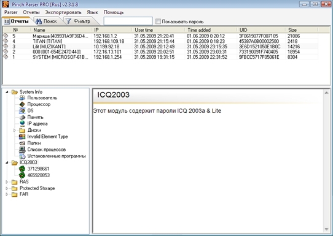Click the IP адреса globe icon
The height and width of the screenshot is (236, 333).
[22, 123]
